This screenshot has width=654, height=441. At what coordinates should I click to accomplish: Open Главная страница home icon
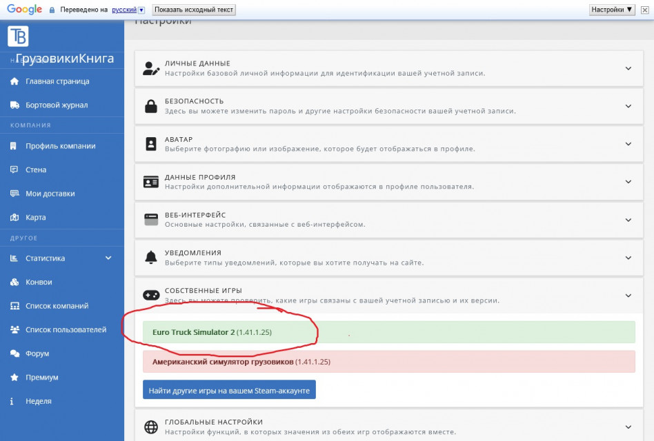14,81
